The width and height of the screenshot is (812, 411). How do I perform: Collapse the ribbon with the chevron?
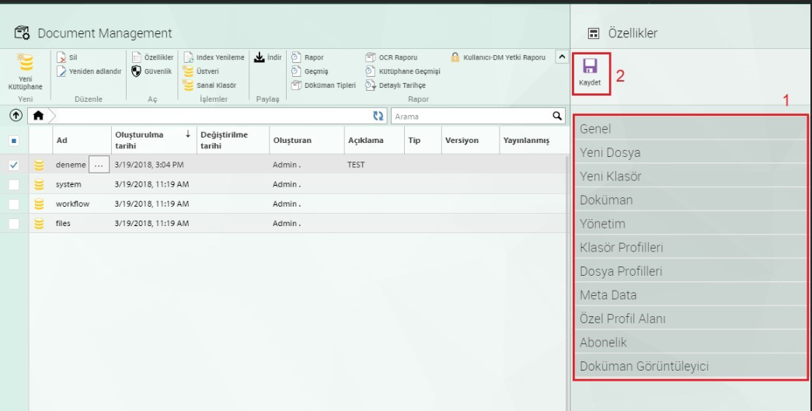[561, 57]
